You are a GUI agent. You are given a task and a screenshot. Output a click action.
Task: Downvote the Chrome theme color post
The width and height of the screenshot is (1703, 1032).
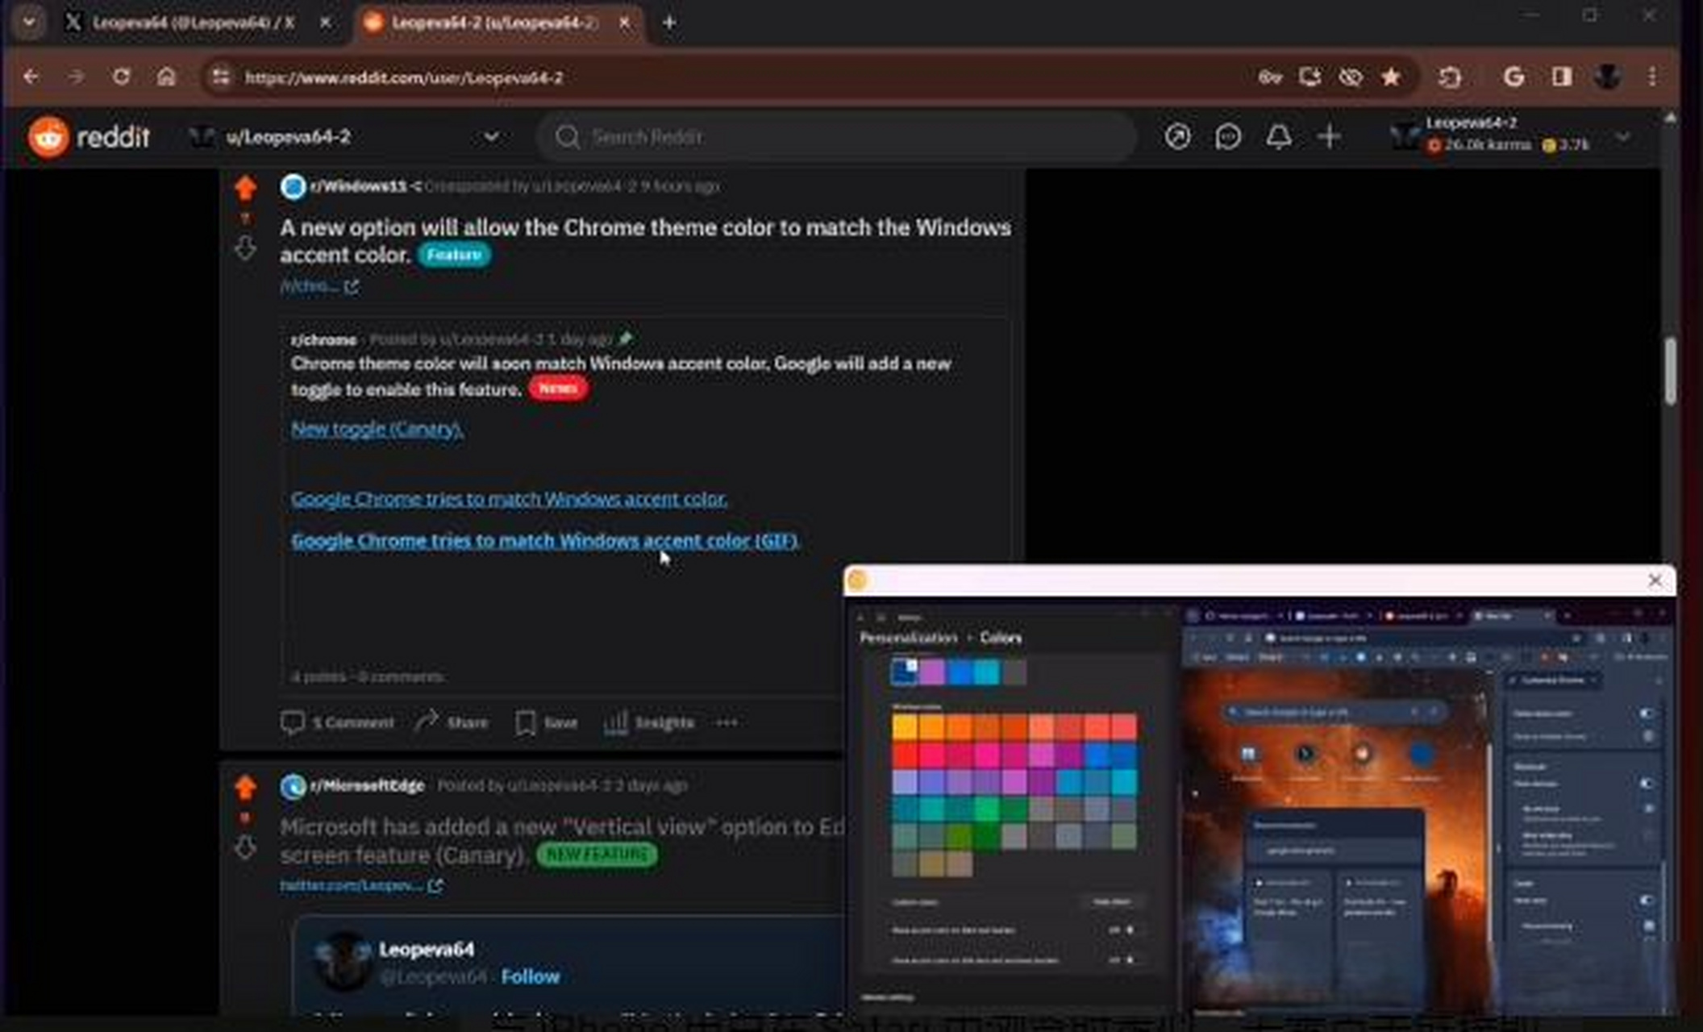pyautogui.click(x=245, y=248)
